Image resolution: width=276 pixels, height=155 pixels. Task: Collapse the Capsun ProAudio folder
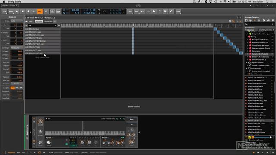pos(247,62)
